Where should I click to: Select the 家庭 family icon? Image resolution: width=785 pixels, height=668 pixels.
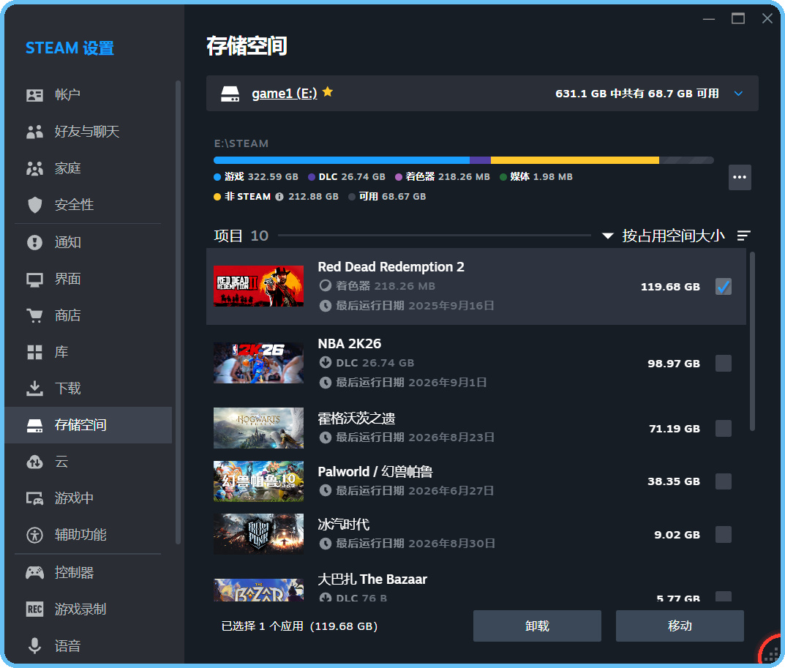point(34,168)
